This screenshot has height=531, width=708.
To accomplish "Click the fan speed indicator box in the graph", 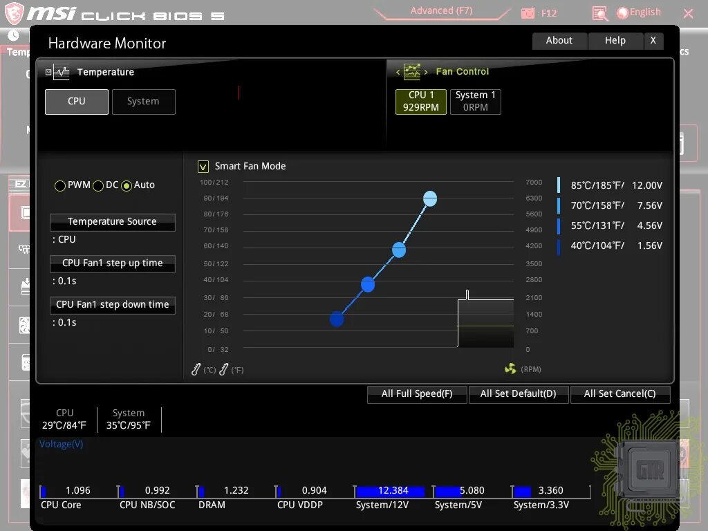I will click(485, 323).
